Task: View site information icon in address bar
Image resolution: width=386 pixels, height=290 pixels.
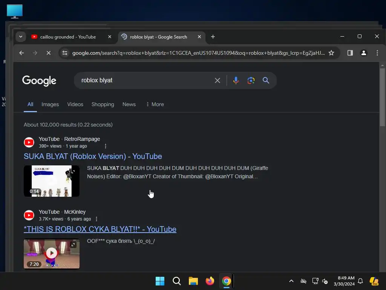Action: [65, 53]
